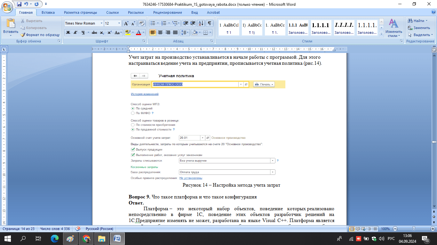This screenshot has width=437, height=245.
Task: Open the line spacing dropdown
Action: tap(185, 33)
